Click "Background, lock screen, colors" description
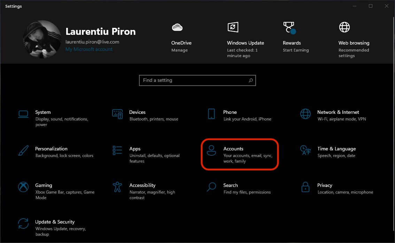This screenshot has width=395, height=243. tap(64, 156)
